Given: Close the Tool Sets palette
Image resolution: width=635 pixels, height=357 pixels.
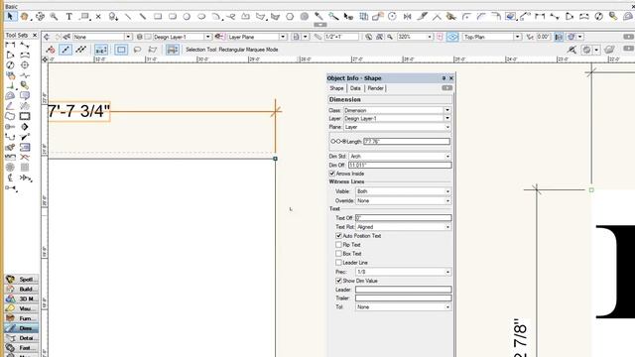Looking at the screenshot, I should 35,36.
